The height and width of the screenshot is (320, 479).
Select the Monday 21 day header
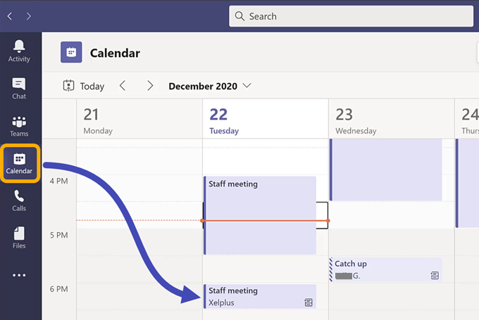tap(139, 119)
